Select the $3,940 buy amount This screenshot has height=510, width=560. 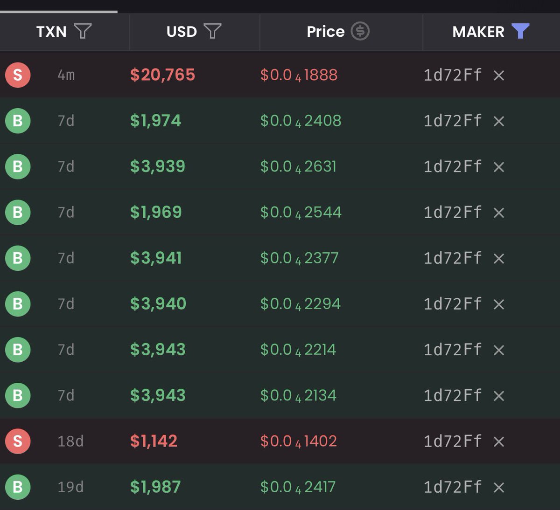(158, 303)
